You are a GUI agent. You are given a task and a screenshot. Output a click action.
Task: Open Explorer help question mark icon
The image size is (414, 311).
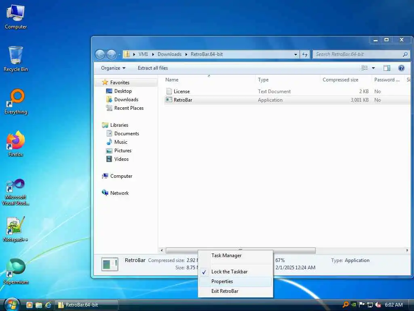tap(401, 68)
